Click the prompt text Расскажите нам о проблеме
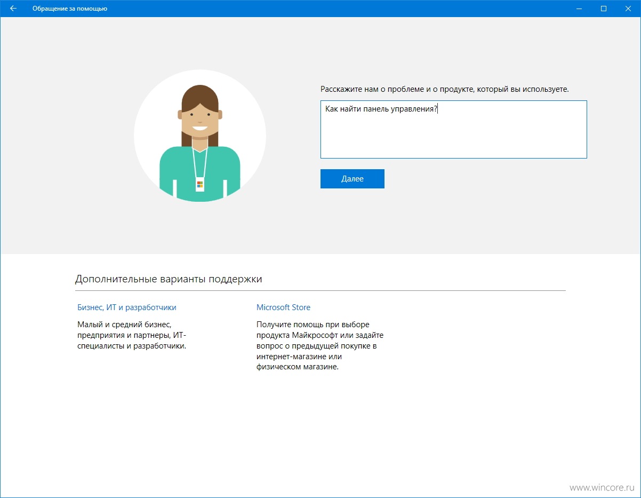The width and height of the screenshot is (641, 498). [445, 89]
